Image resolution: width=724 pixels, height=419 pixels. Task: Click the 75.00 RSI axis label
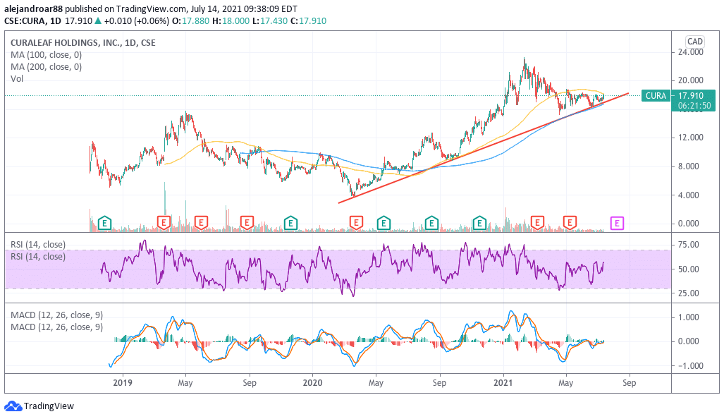point(688,245)
